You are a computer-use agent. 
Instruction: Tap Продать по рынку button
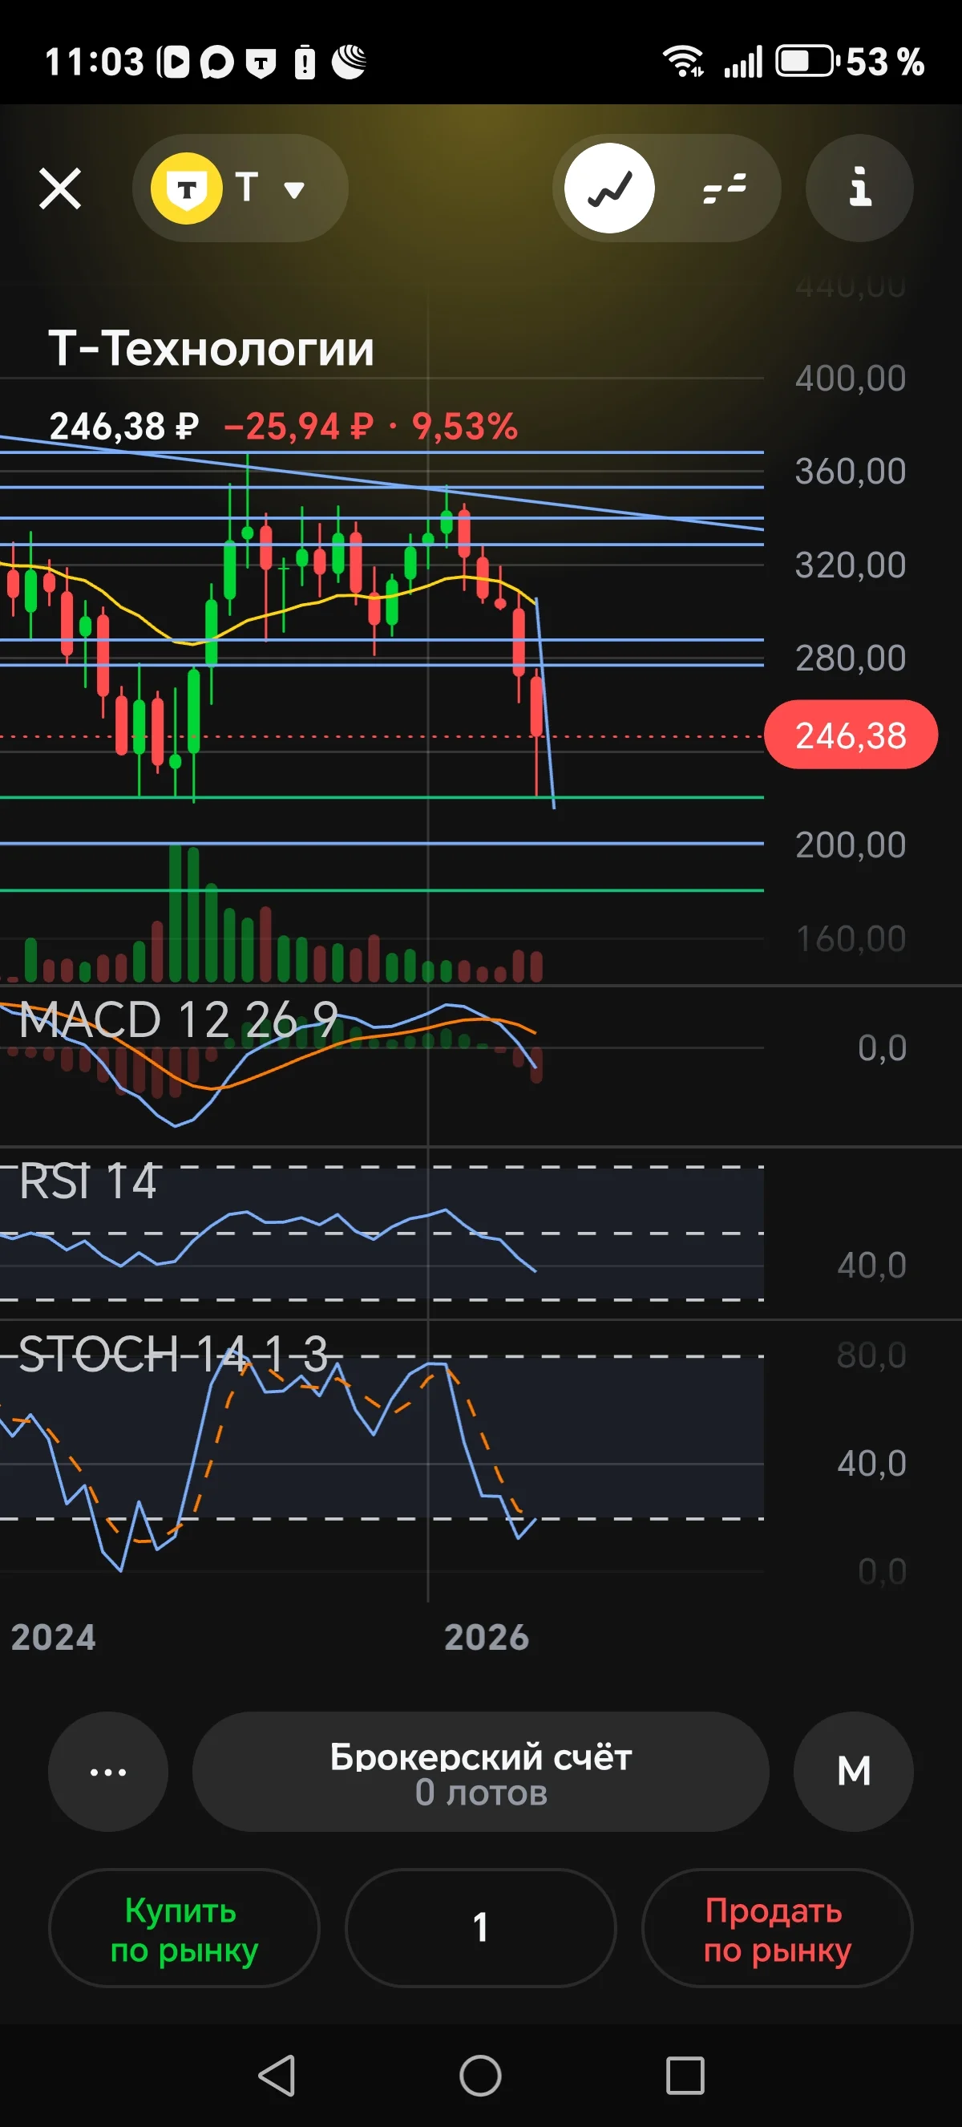777,1928
